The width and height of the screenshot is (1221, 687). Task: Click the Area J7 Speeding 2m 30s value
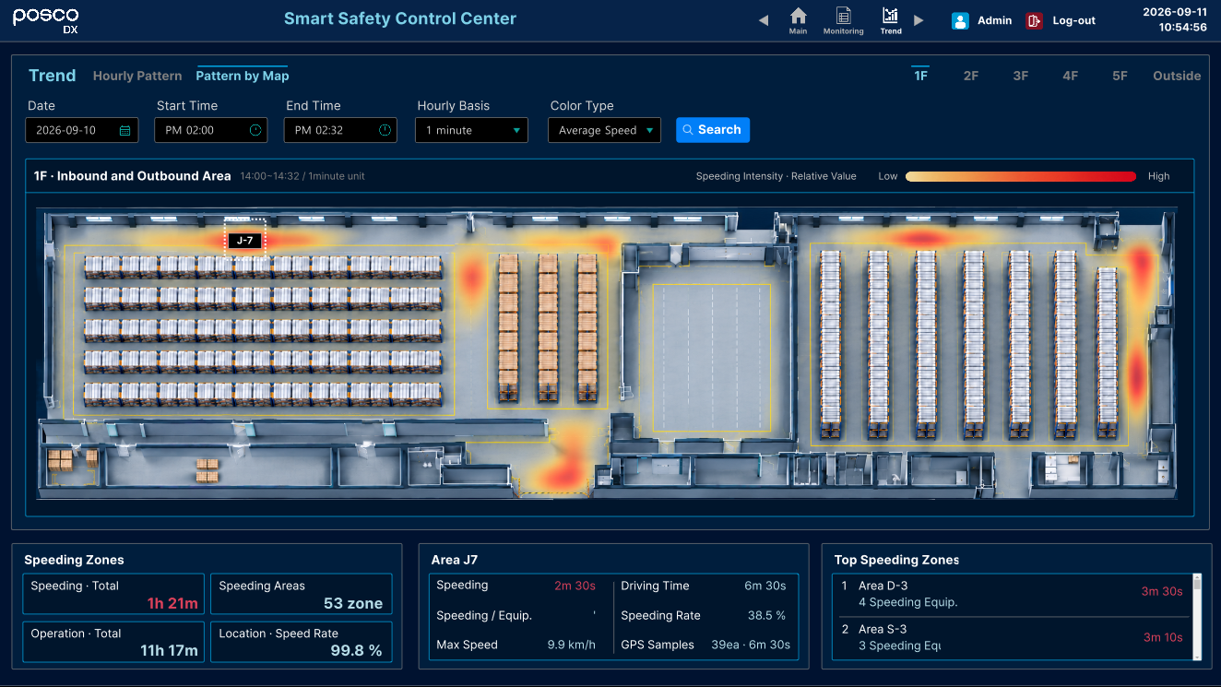click(575, 586)
